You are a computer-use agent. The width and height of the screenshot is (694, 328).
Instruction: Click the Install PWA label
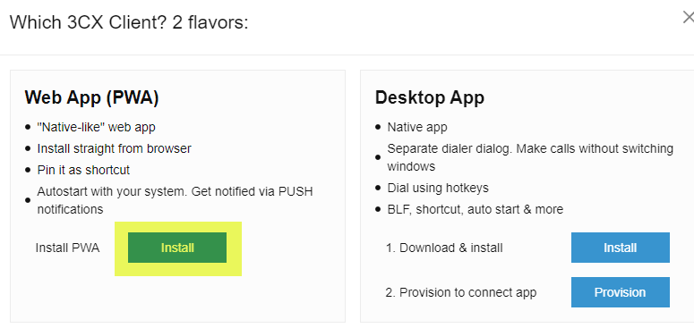tap(67, 248)
